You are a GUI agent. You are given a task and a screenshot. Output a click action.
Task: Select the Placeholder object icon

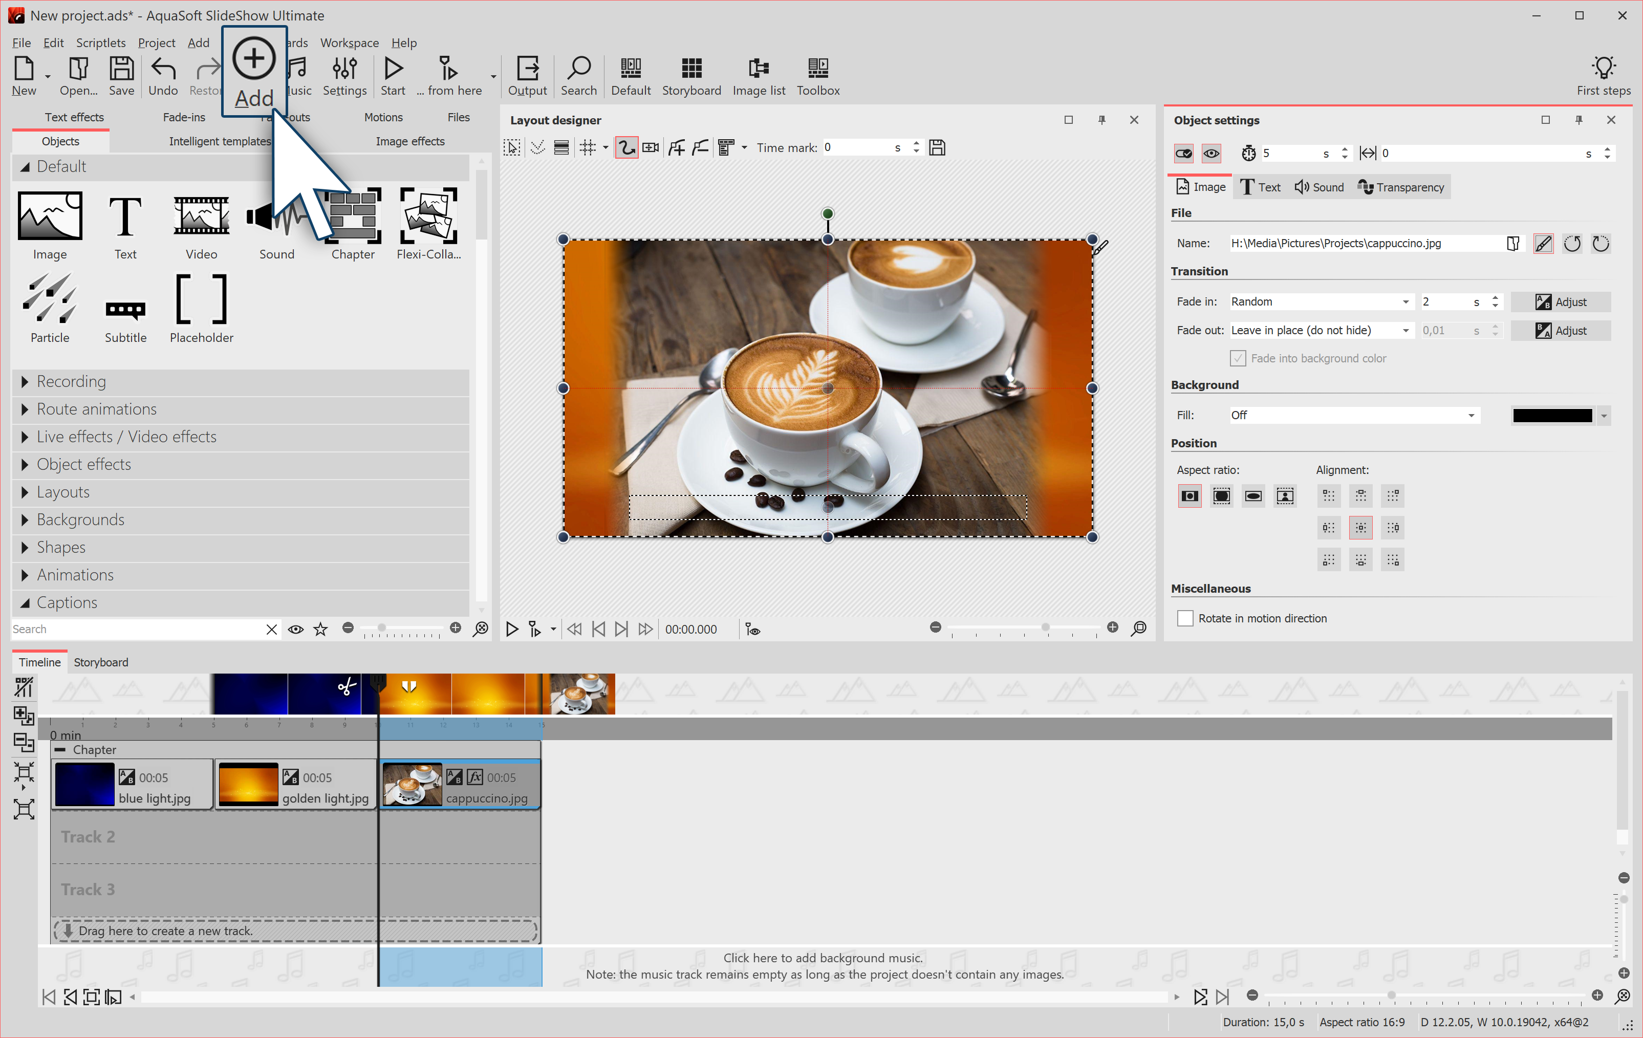(201, 299)
